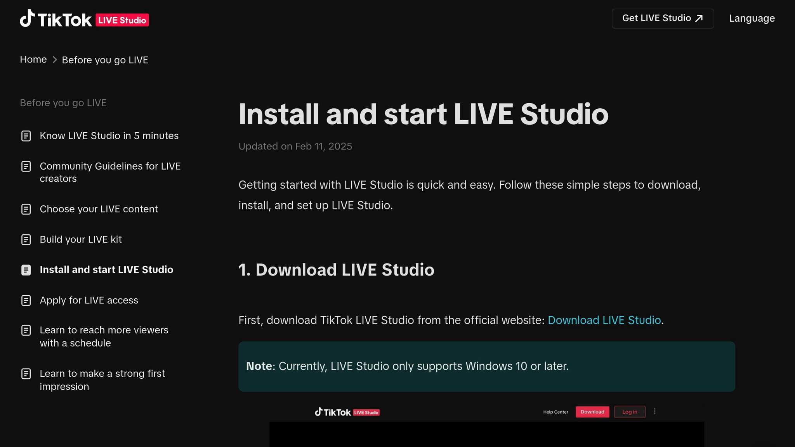795x447 pixels.
Task: Click Home in the breadcrumb
Action: (33, 59)
